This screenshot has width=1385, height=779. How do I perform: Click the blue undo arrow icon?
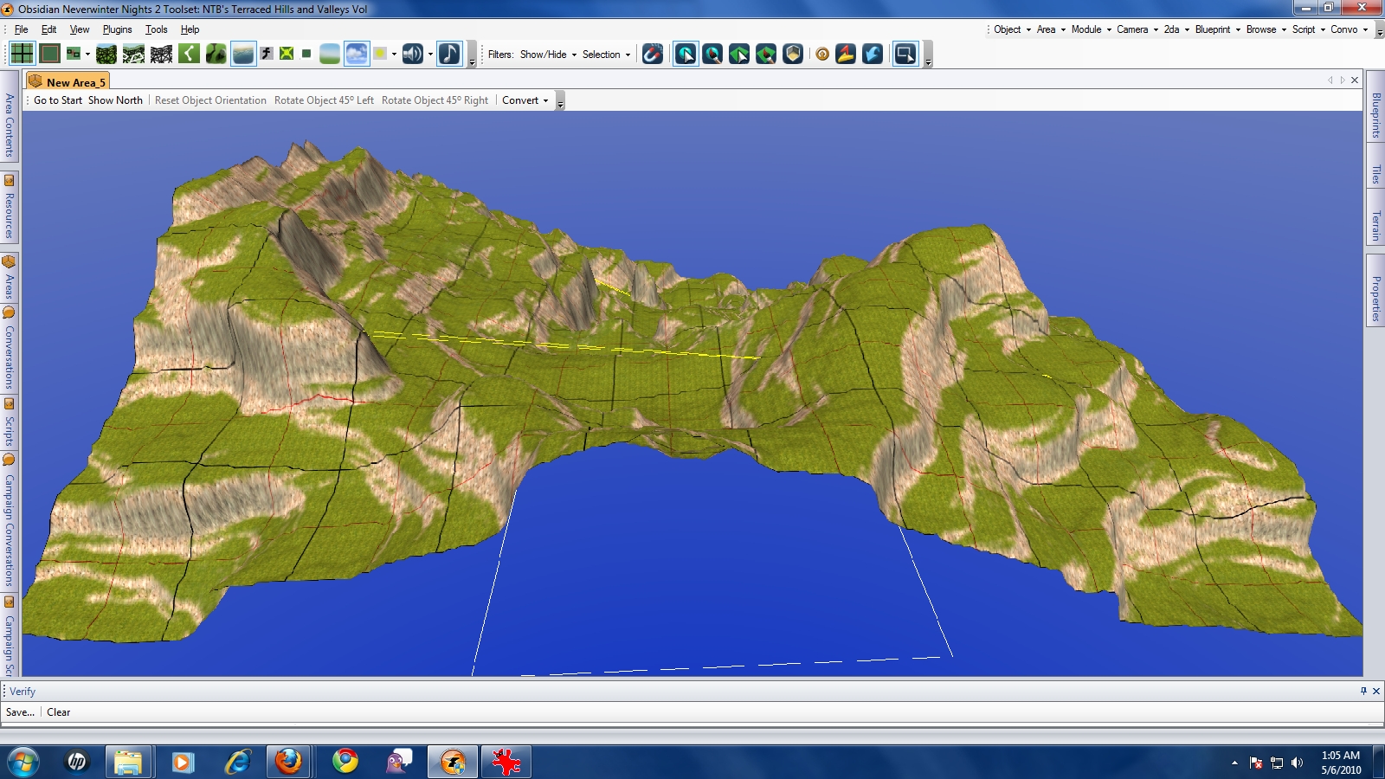pos(873,54)
